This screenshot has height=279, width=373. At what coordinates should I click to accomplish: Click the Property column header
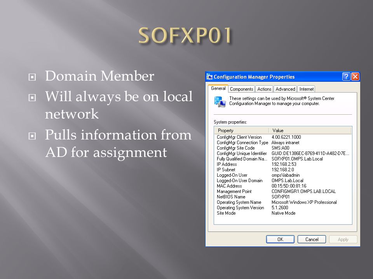pos(241,131)
